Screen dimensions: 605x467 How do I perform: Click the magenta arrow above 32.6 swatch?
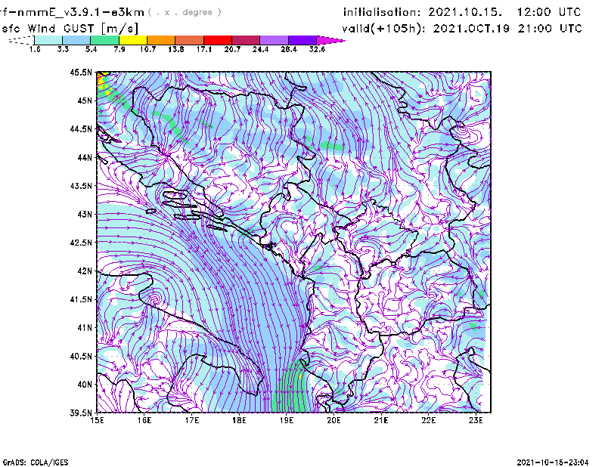[330, 40]
